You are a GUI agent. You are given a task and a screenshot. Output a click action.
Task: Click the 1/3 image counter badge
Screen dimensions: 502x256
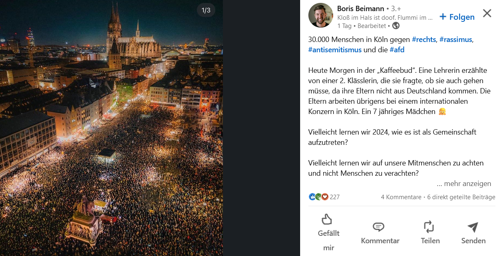tap(206, 10)
